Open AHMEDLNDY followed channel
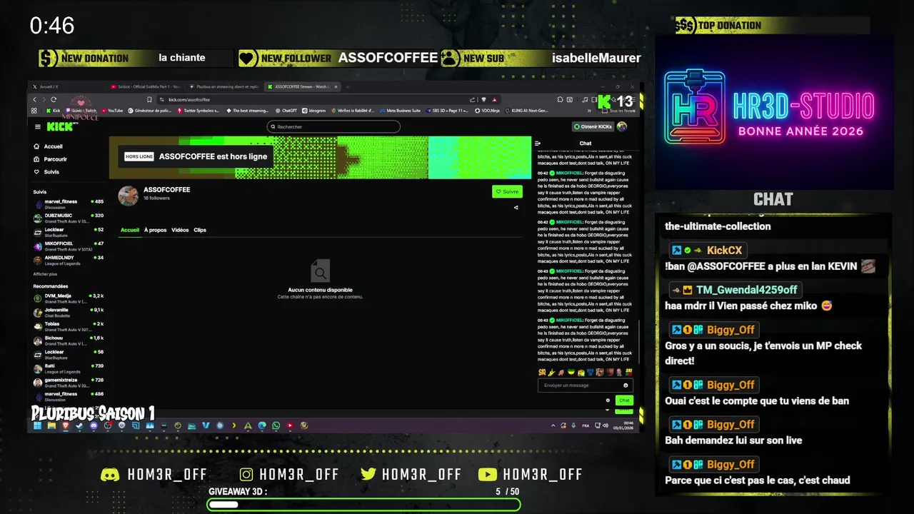 pyautogui.click(x=69, y=260)
